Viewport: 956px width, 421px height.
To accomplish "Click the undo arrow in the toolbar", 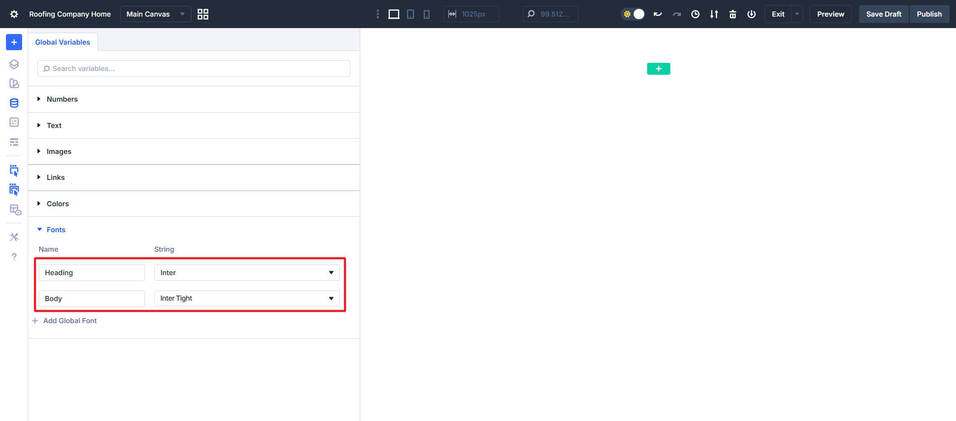I will coord(658,14).
